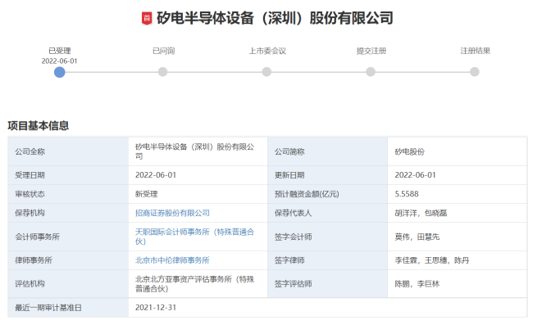Select the 已问询 progress step marker
The height and width of the screenshot is (325, 533).
coord(163,72)
